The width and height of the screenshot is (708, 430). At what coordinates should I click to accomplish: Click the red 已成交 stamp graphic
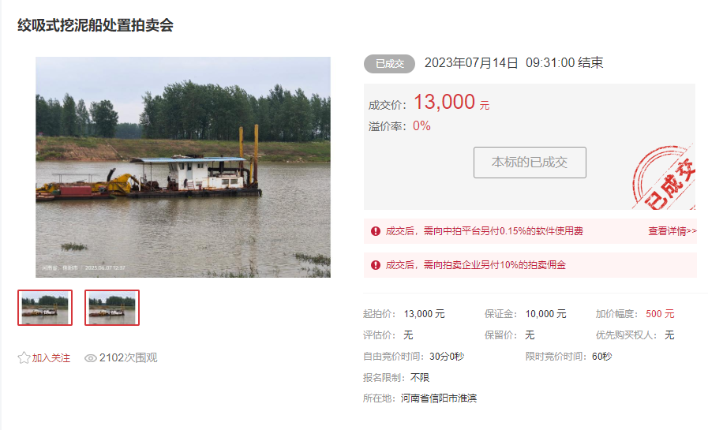pyautogui.click(x=664, y=178)
